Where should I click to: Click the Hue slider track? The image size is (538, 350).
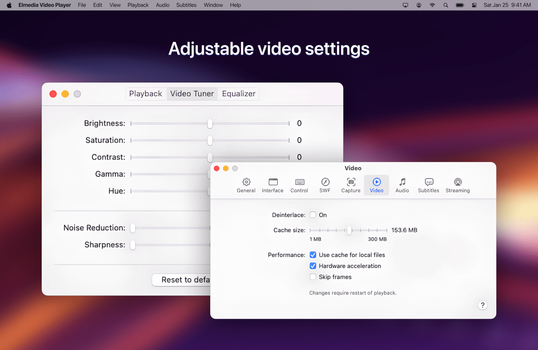coord(170,191)
